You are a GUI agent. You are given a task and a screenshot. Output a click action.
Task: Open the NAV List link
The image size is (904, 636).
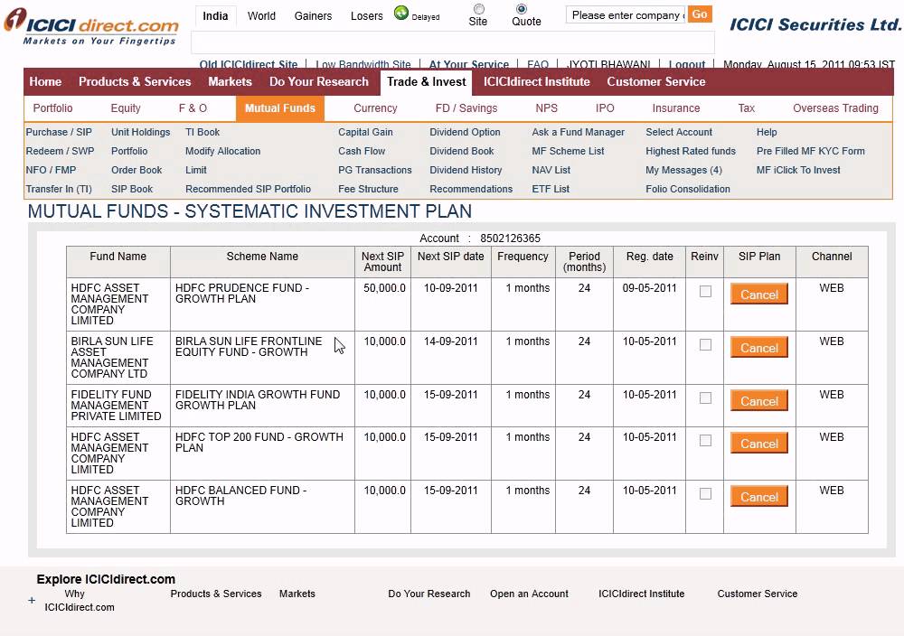tap(551, 170)
